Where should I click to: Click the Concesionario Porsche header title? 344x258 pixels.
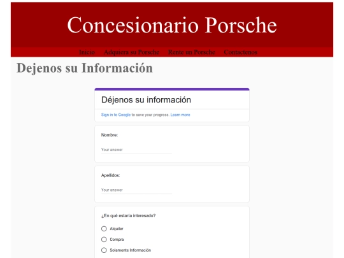pos(172,25)
